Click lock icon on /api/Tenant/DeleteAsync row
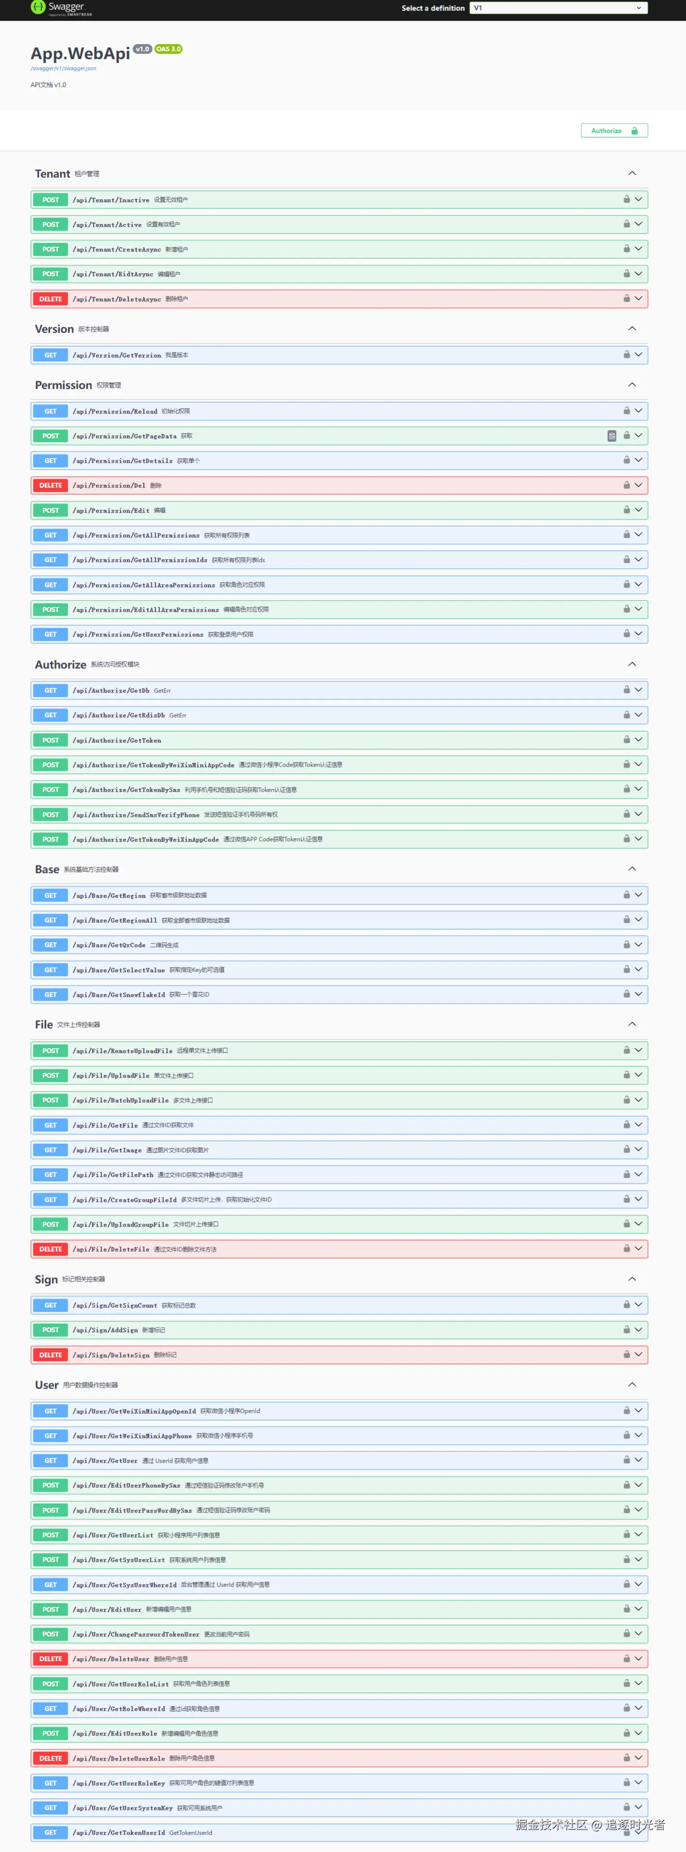The height and width of the screenshot is (1852, 686). point(627,298)
